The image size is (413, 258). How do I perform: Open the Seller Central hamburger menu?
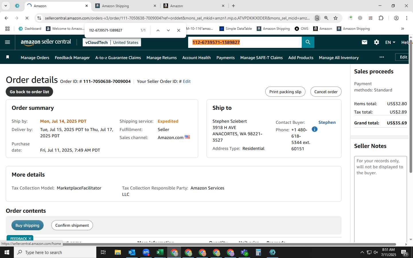coord(7,42)
